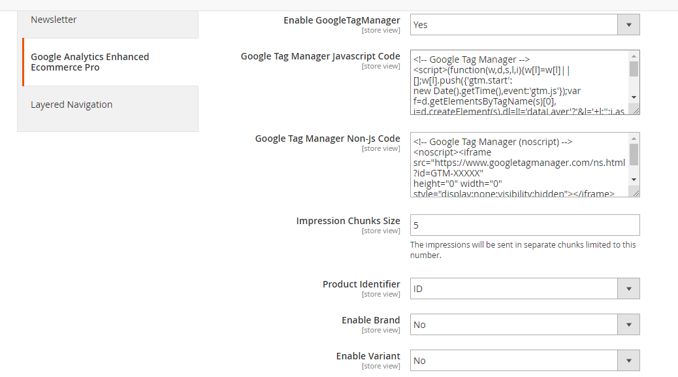Open the Enable Variant dropdown

[x=525, y=361]
